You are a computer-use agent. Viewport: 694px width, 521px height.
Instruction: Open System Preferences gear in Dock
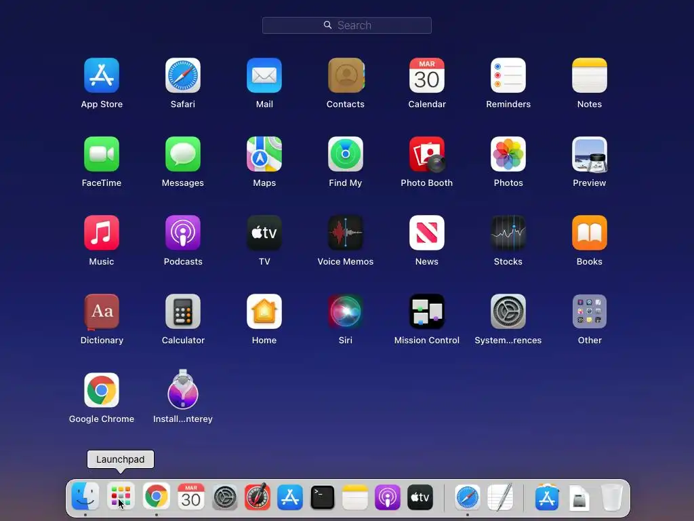(x=225, y=497)
